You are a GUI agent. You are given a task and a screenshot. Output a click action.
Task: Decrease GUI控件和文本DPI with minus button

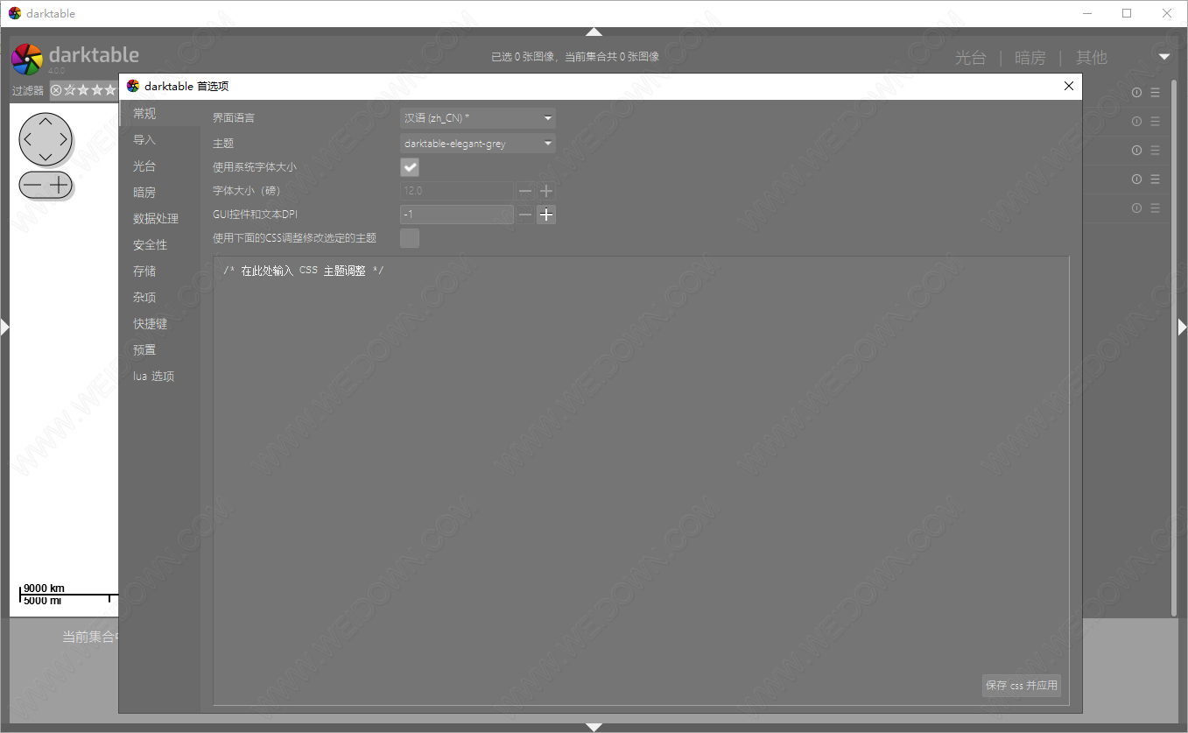click(525, 215)
